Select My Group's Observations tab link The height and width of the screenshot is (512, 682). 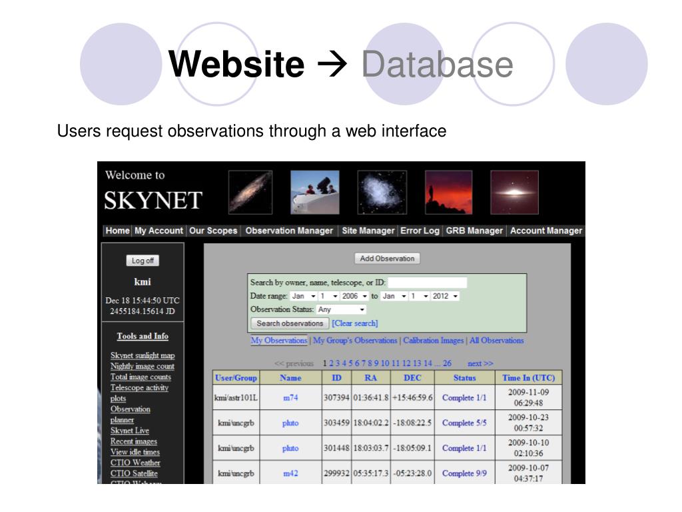[355, 341]
